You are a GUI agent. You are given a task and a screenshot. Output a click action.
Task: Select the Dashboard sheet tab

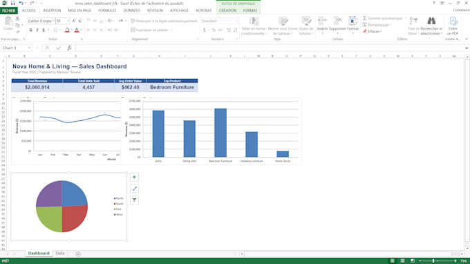point(39,254)
